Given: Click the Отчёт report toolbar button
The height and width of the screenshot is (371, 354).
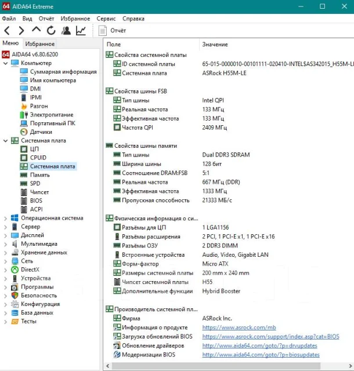Looking at the screenshot, I should click(x=112, y=31).
